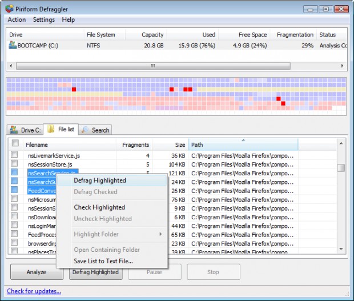The width and height of the screenshot is (354, 301).
Task: Expand the Highlight Folder submenu arrow
Action: (x=160, y=234)
